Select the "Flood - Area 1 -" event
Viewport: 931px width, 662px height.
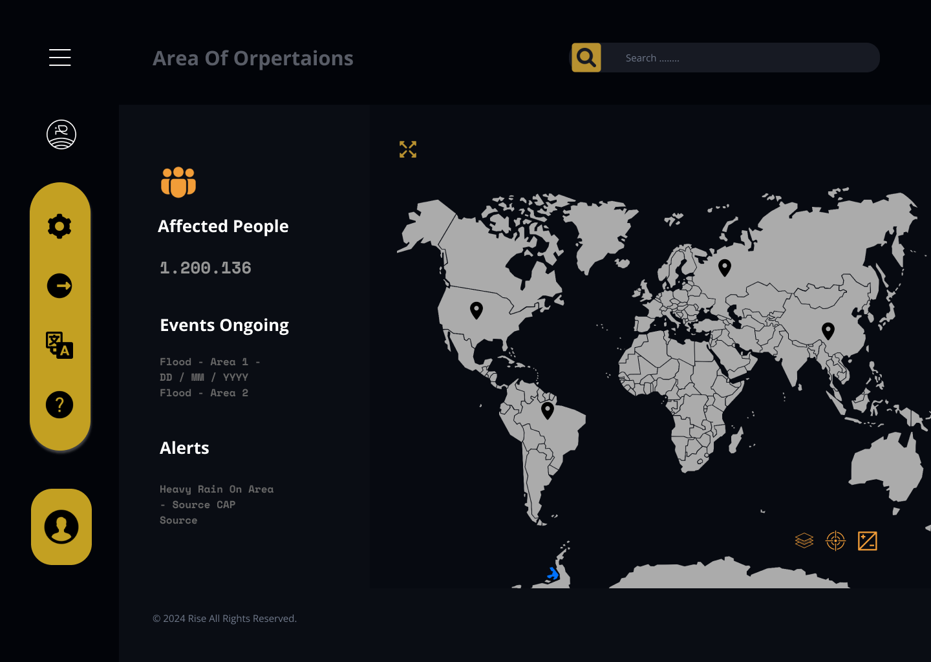click(x=210, y=362)
